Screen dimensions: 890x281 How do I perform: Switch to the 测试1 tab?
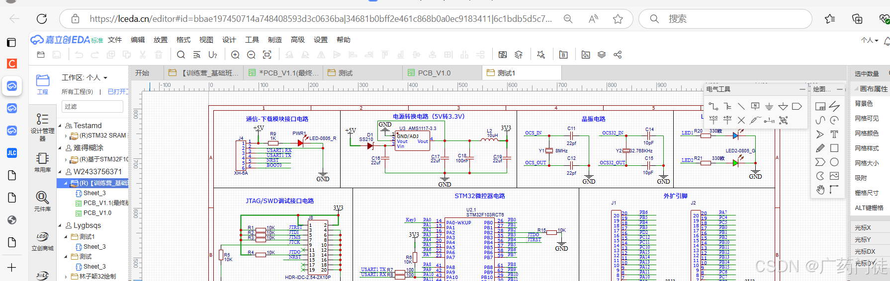point(521,73)
